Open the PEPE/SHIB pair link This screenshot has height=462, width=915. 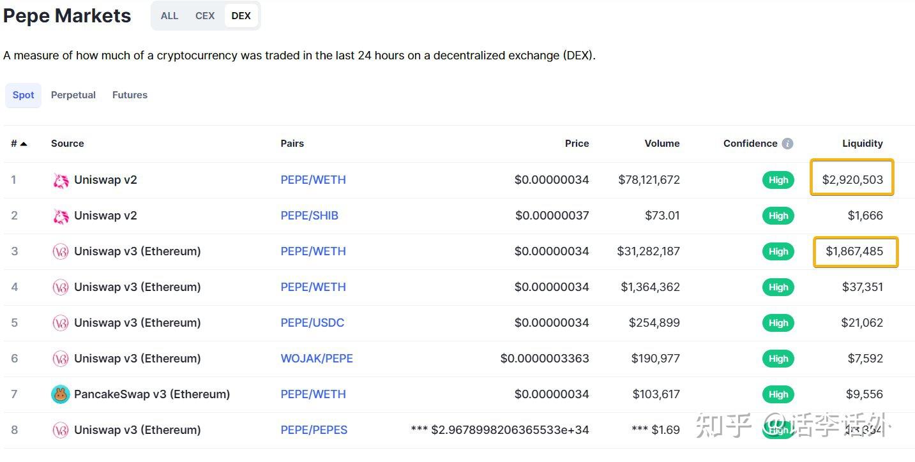click(x=309, y=216)
